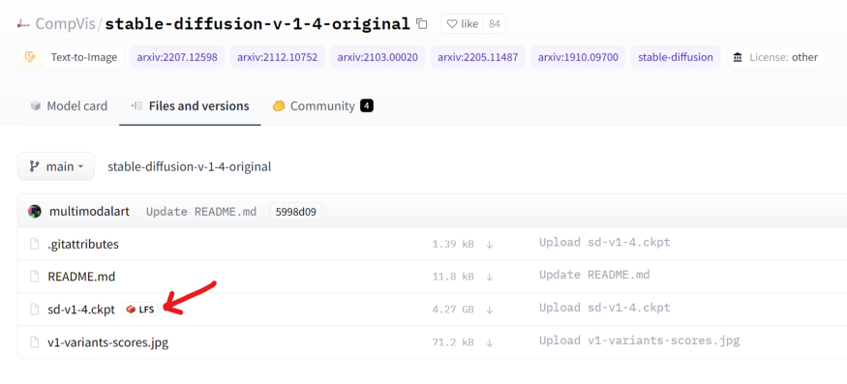Viewport: 847px width, 384px height.
Task: Click the License: other tag
Action: click(x=775, y=57)
